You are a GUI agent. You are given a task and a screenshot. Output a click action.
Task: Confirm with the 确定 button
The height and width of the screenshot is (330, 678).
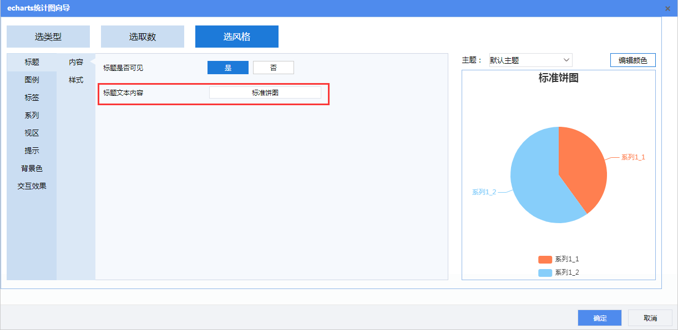[600, 318]
